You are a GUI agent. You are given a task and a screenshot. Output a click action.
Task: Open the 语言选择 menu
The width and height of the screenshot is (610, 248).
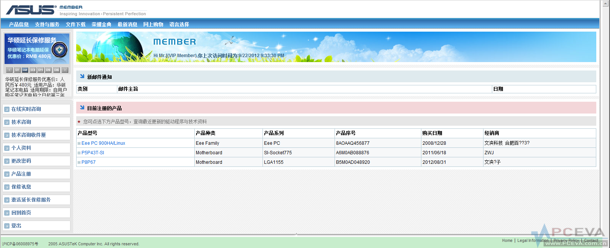click(179, 24)
